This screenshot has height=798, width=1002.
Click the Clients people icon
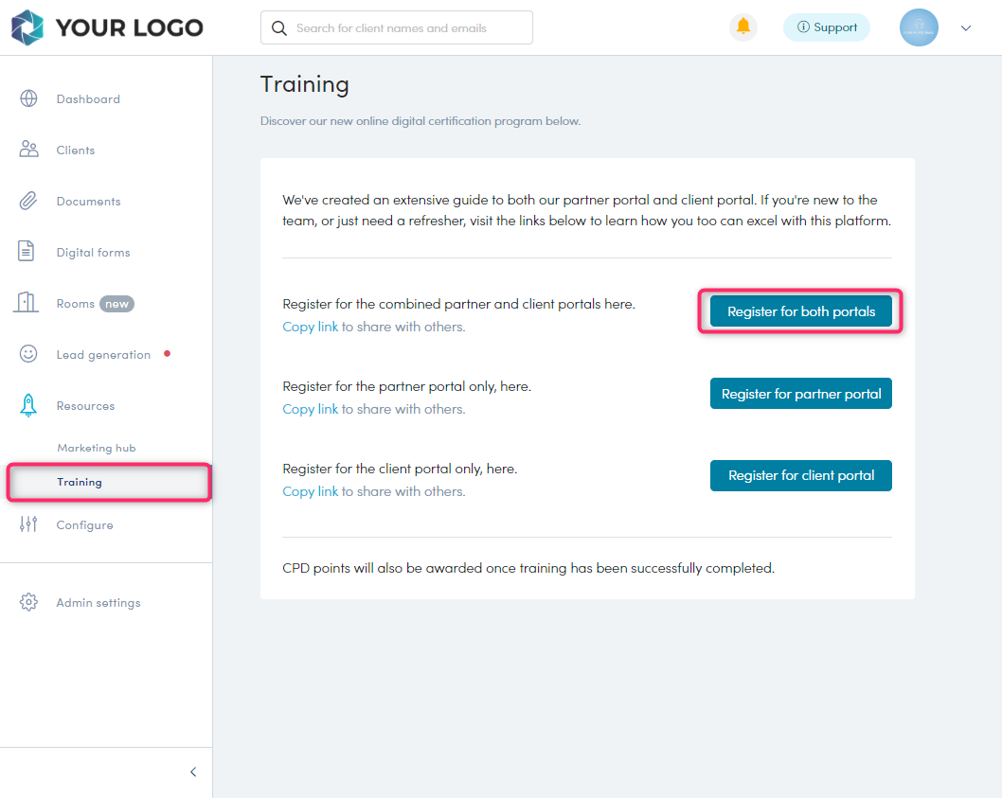[x=28, y=150]
